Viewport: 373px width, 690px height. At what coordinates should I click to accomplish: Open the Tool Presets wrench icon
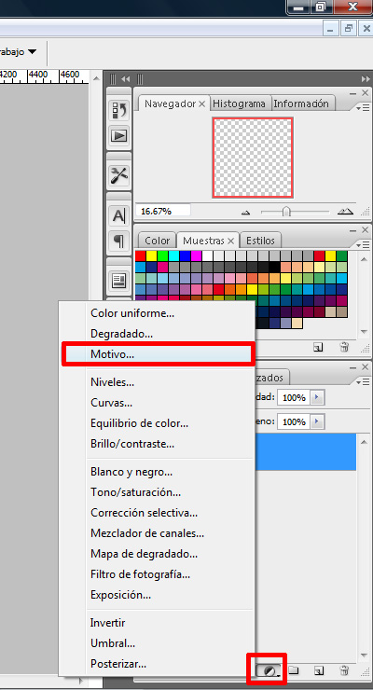(x=118, y=176)
